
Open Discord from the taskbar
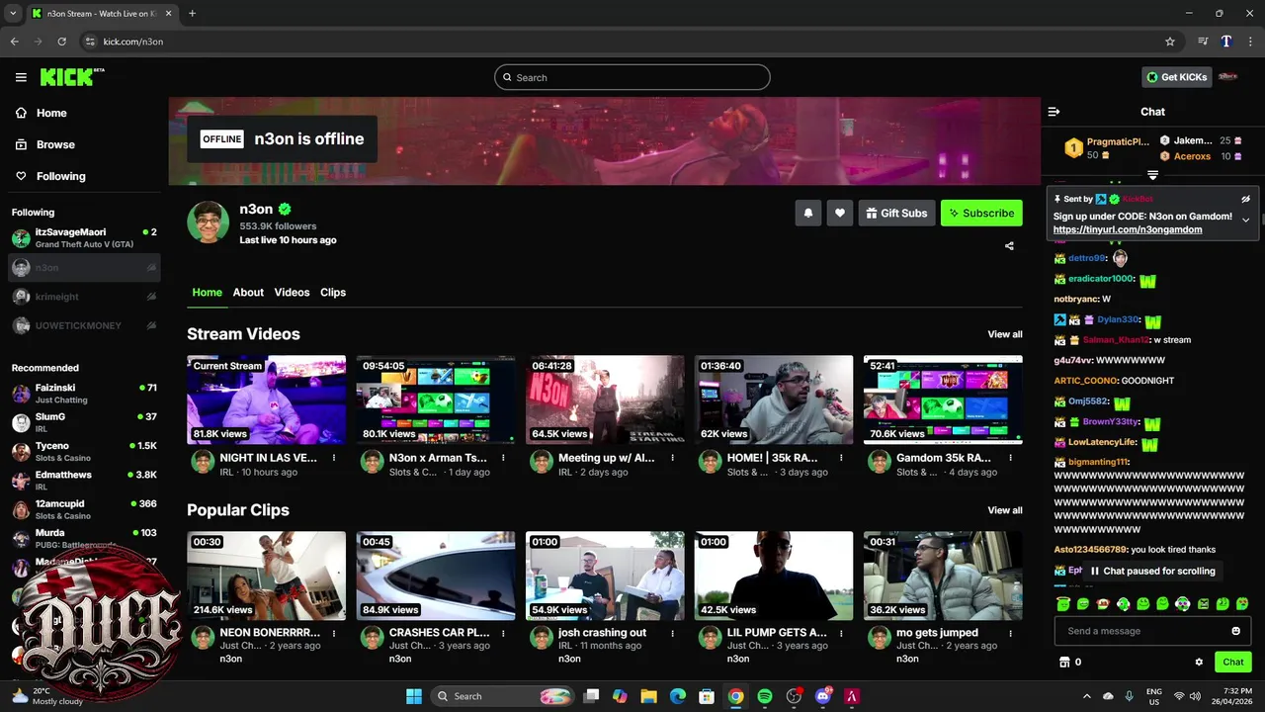pos(823,696)
